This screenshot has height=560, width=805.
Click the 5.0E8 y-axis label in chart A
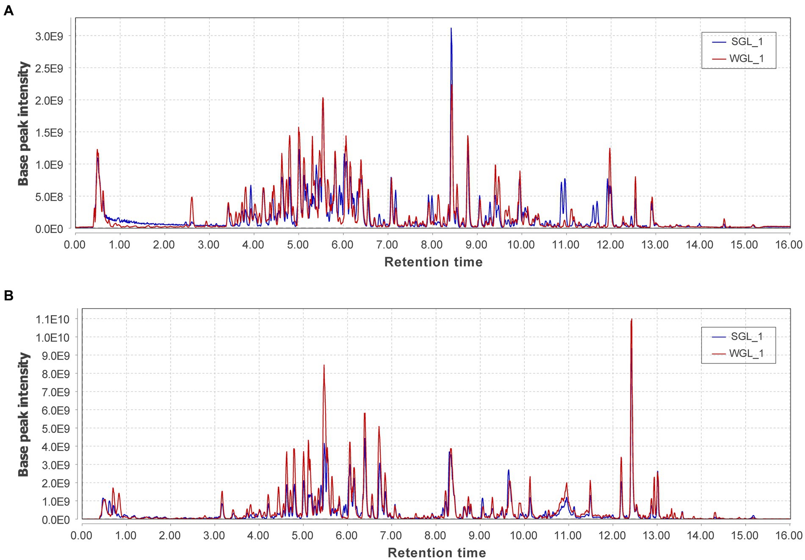[x=49, y=197]
